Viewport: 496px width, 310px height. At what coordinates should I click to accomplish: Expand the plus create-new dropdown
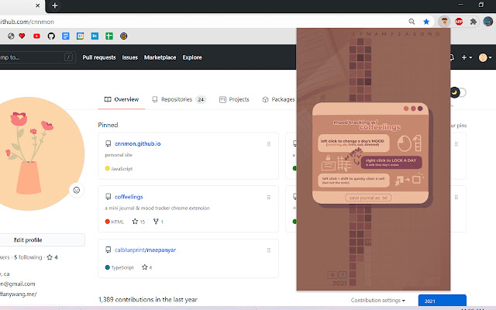tap(467, 57)
